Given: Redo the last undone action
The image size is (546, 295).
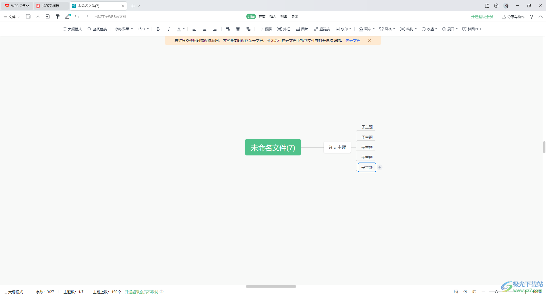Looking at the screenshot, I should tap(86, 16).
